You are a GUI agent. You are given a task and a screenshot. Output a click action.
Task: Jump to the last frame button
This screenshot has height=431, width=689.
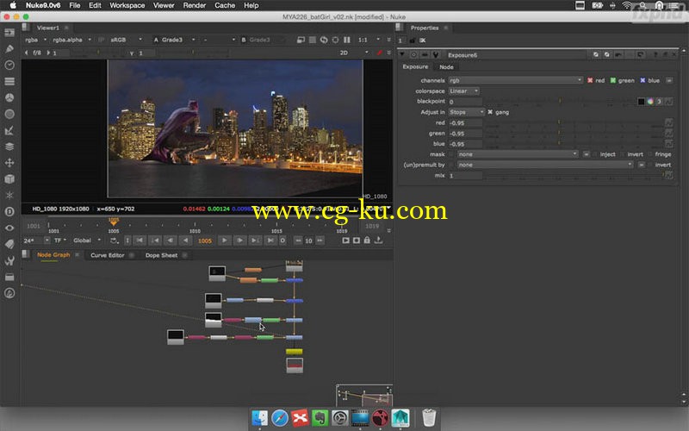point(270,240)
